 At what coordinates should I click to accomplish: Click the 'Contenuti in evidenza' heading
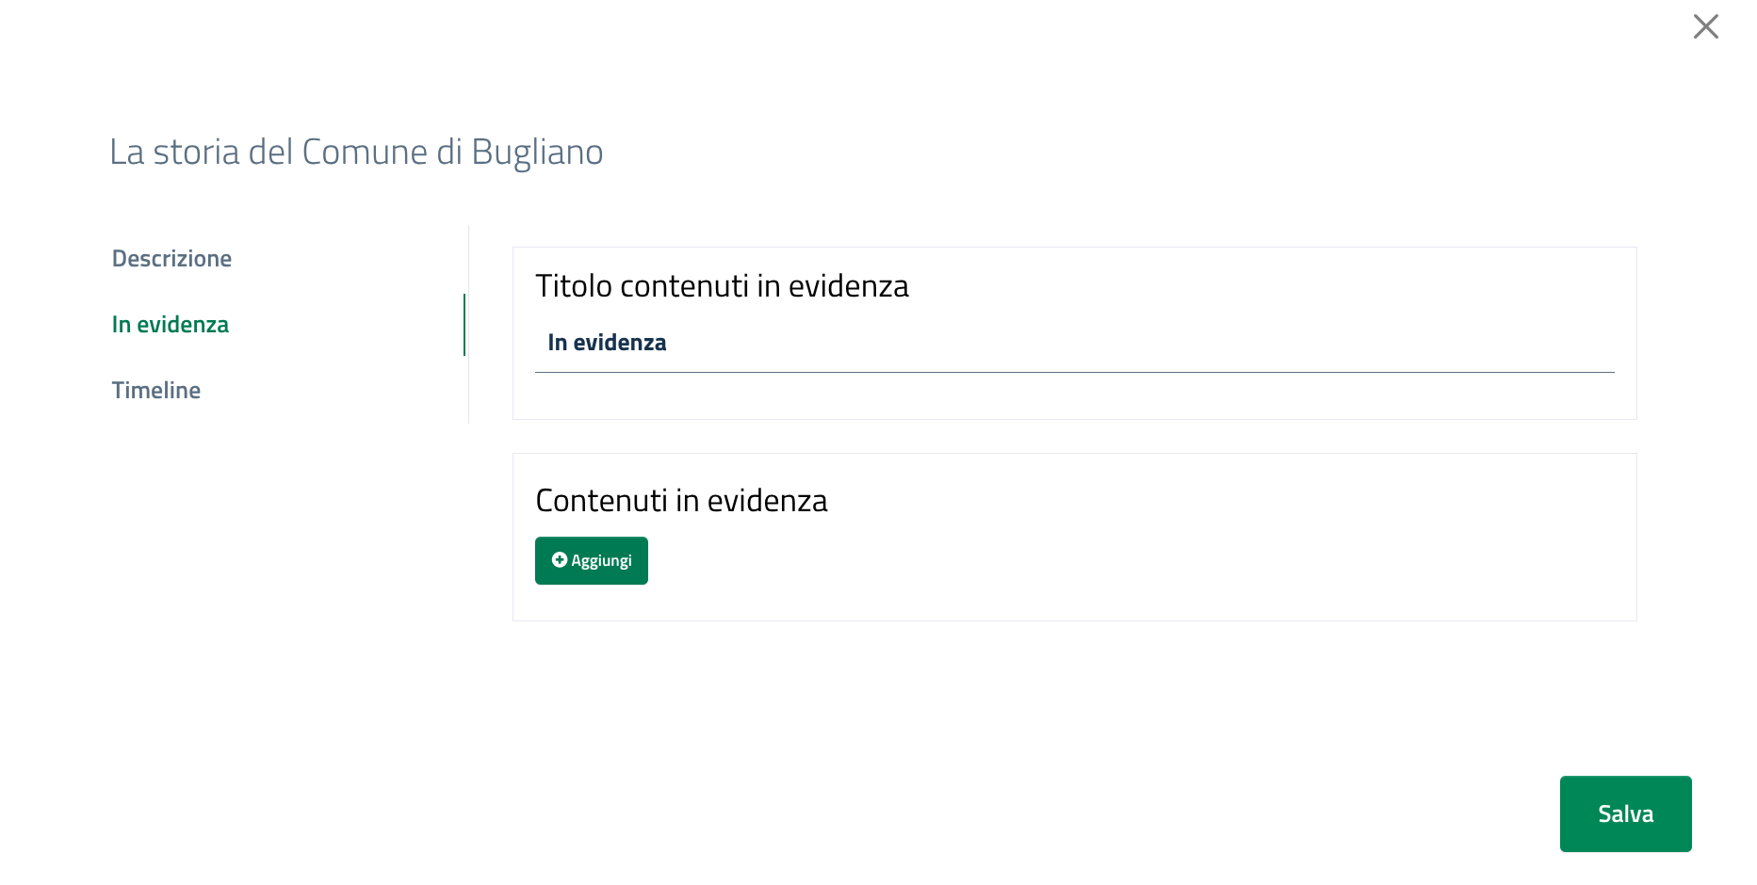(x=681, y=501)
